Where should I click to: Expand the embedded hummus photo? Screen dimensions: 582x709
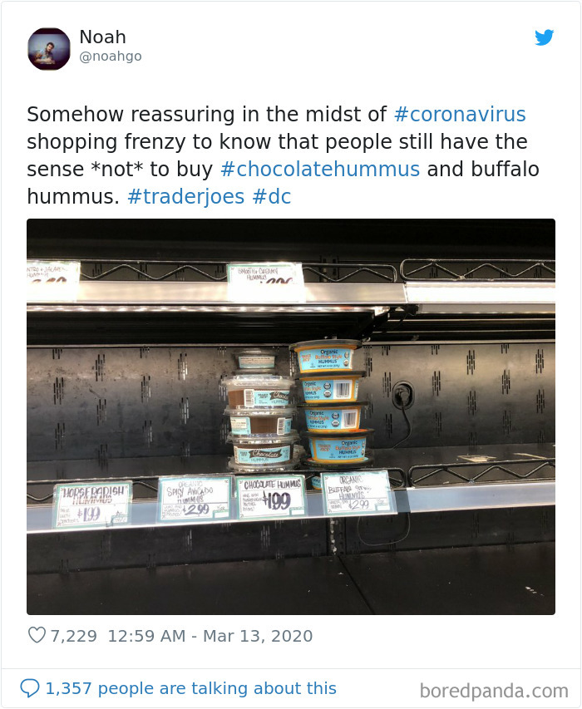[x=291, y=413]
